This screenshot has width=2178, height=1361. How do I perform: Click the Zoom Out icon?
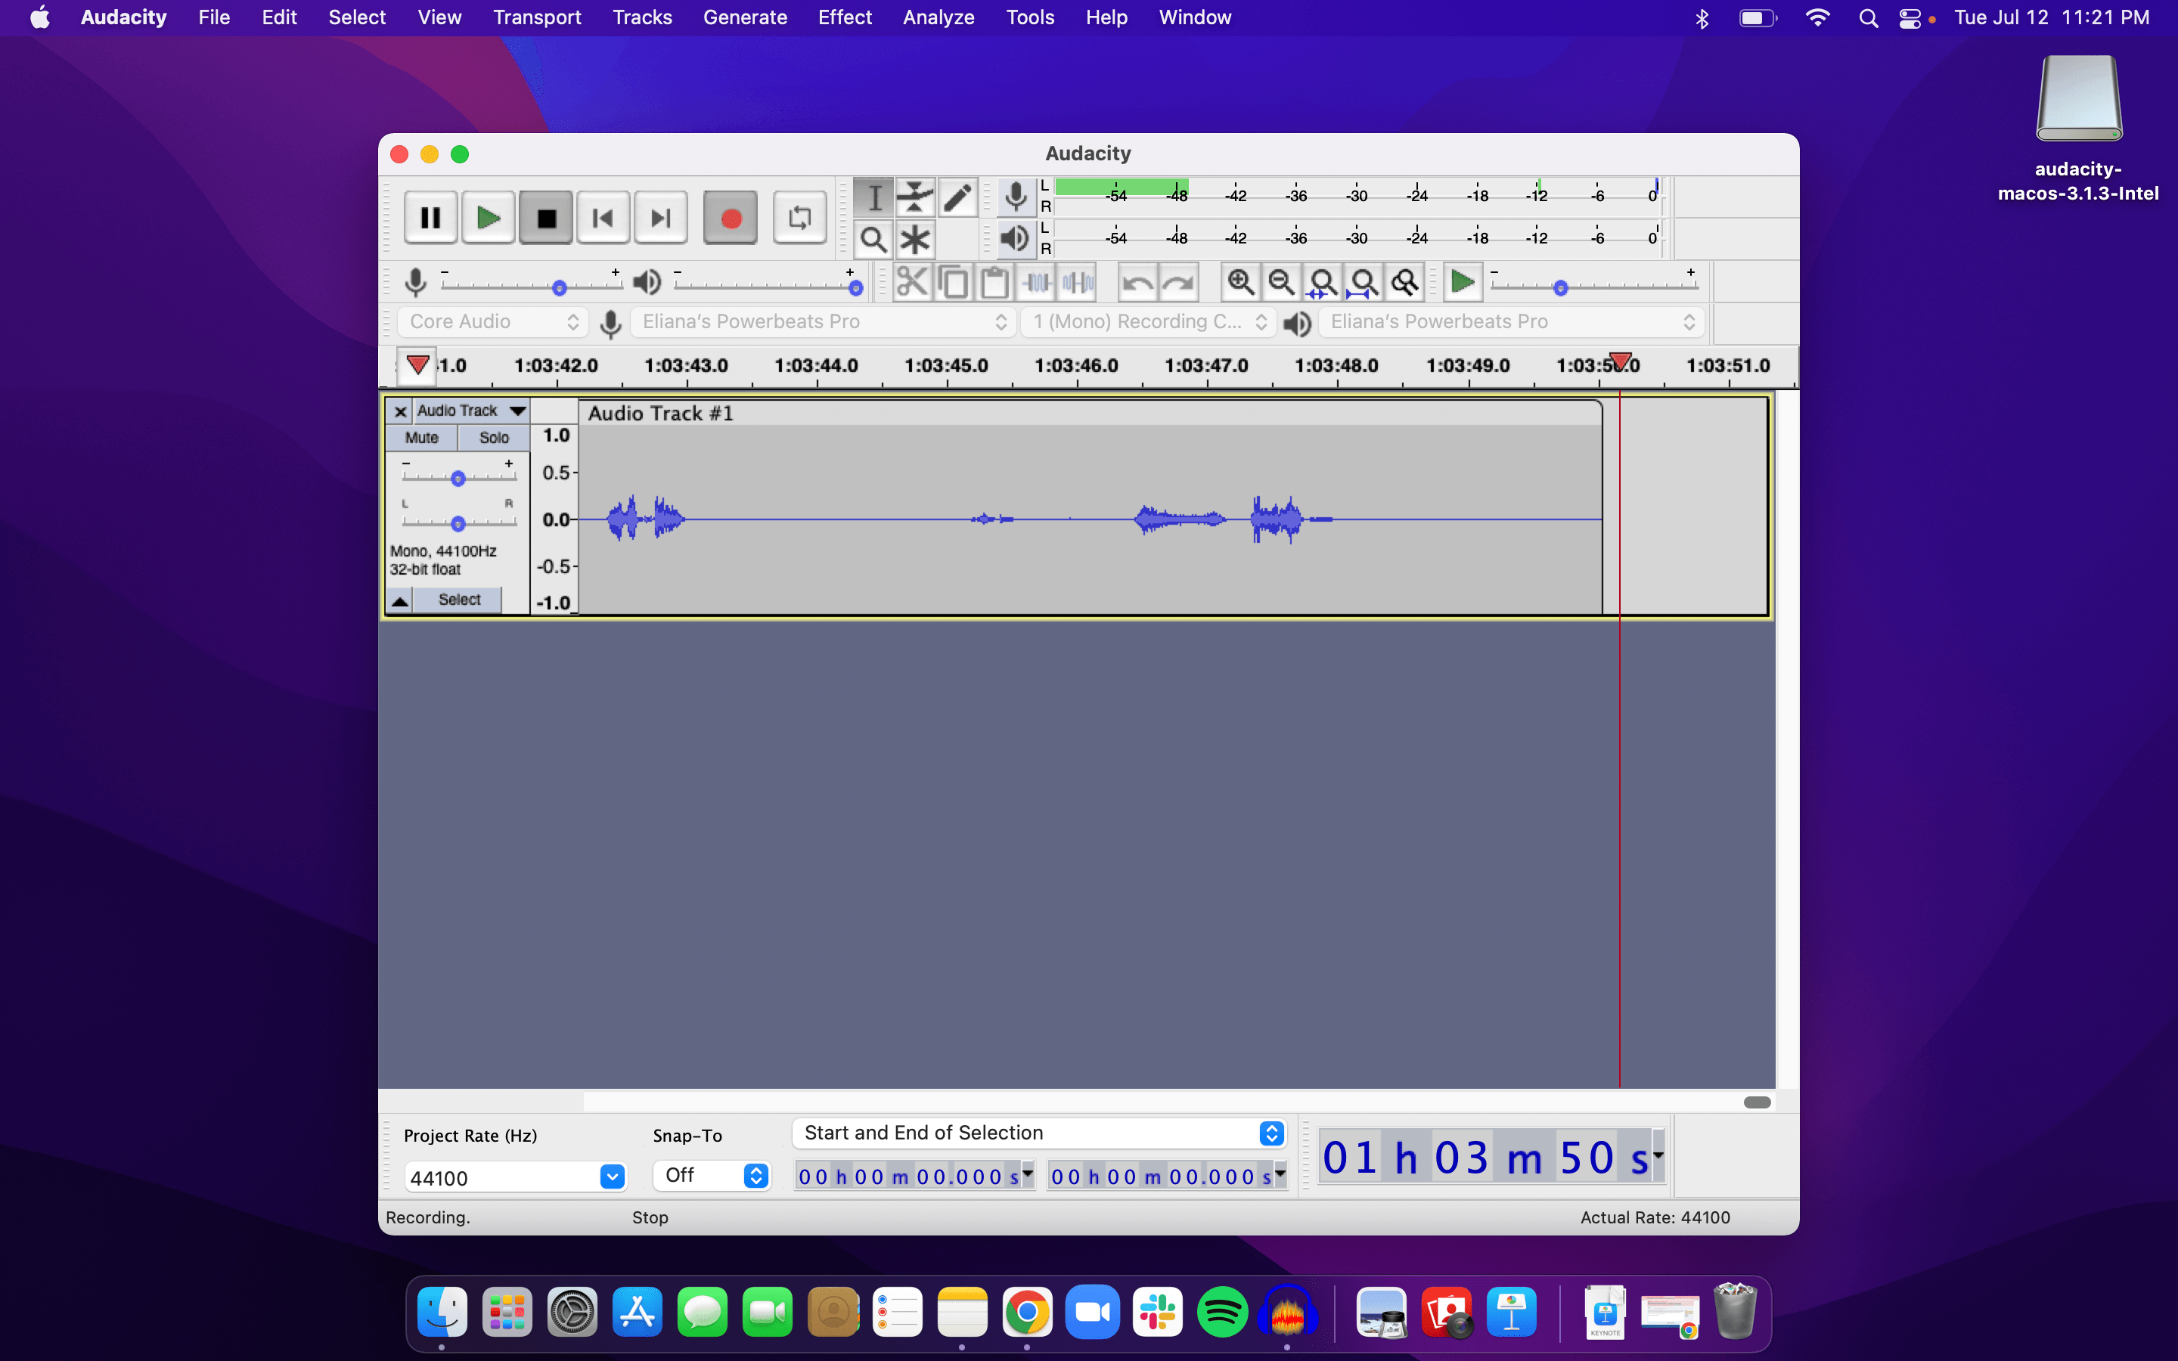[1282, 283]
